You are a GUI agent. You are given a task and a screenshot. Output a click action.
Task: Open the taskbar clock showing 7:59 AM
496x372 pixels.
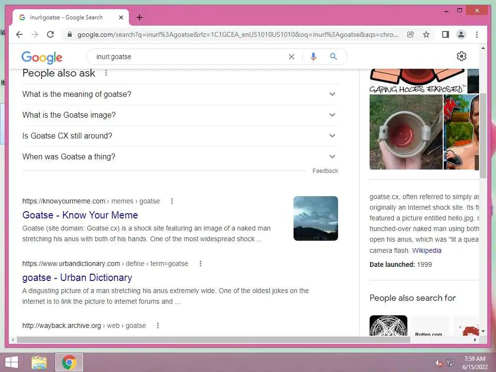pyautogui.click(x=475, y=363)
